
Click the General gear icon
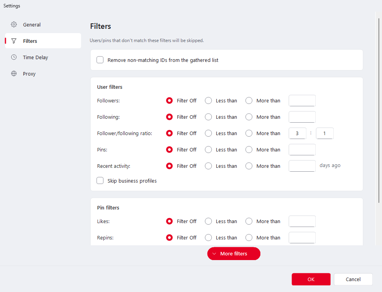point(14,24)
